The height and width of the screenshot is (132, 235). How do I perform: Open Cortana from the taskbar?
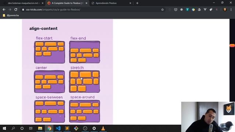click(22, 128)
